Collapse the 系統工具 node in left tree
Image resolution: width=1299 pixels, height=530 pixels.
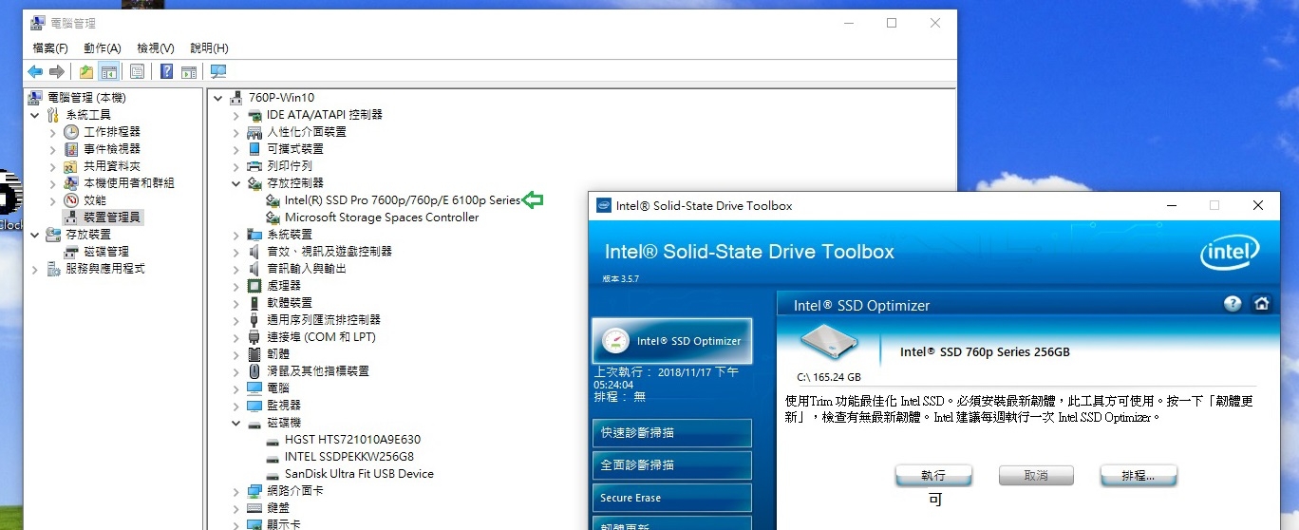pos(36,115)
